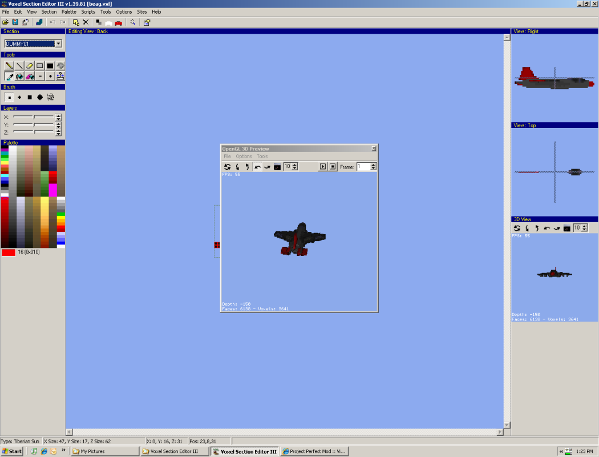
Task: Activate the paint bucket Fill tool
Action: pos(19,76)
